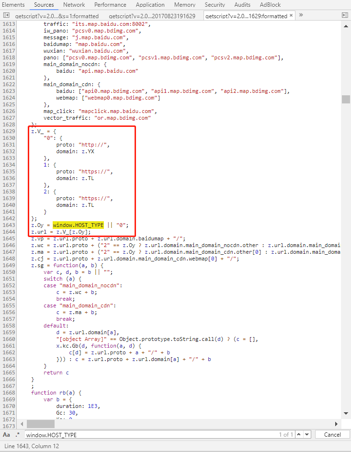Click "Gc: 30," line text

(67, 413)
